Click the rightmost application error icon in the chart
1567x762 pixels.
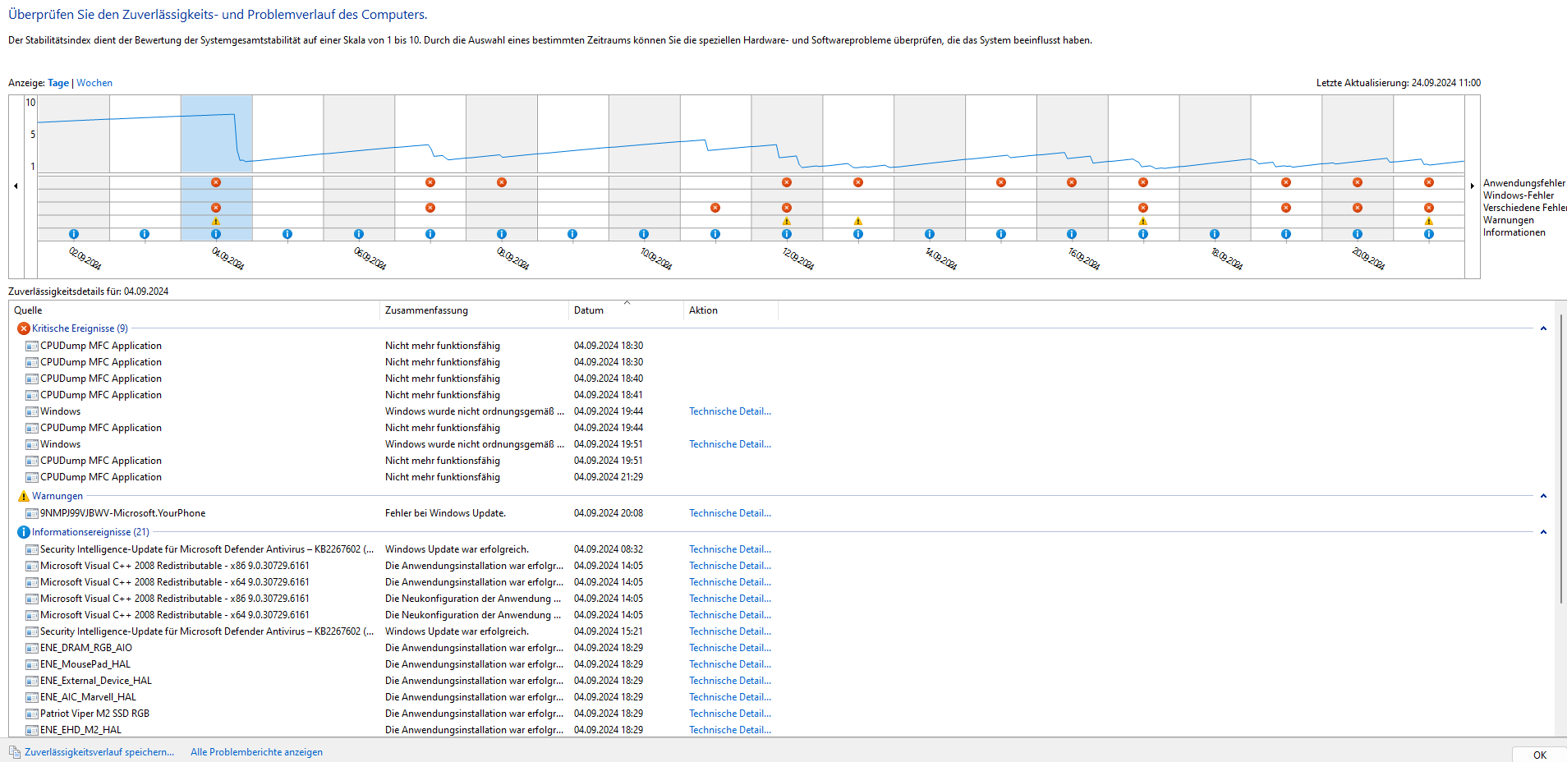1429,182
